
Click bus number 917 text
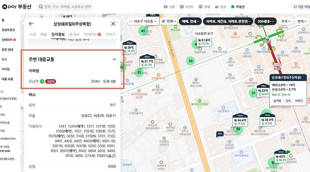tap(113, 105)
